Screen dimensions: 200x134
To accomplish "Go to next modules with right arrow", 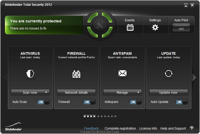I will (194, 77).
